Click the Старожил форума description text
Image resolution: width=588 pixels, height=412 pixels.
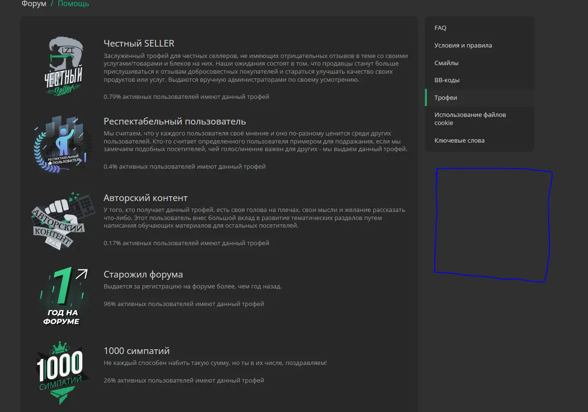click(x=193, y=287)
